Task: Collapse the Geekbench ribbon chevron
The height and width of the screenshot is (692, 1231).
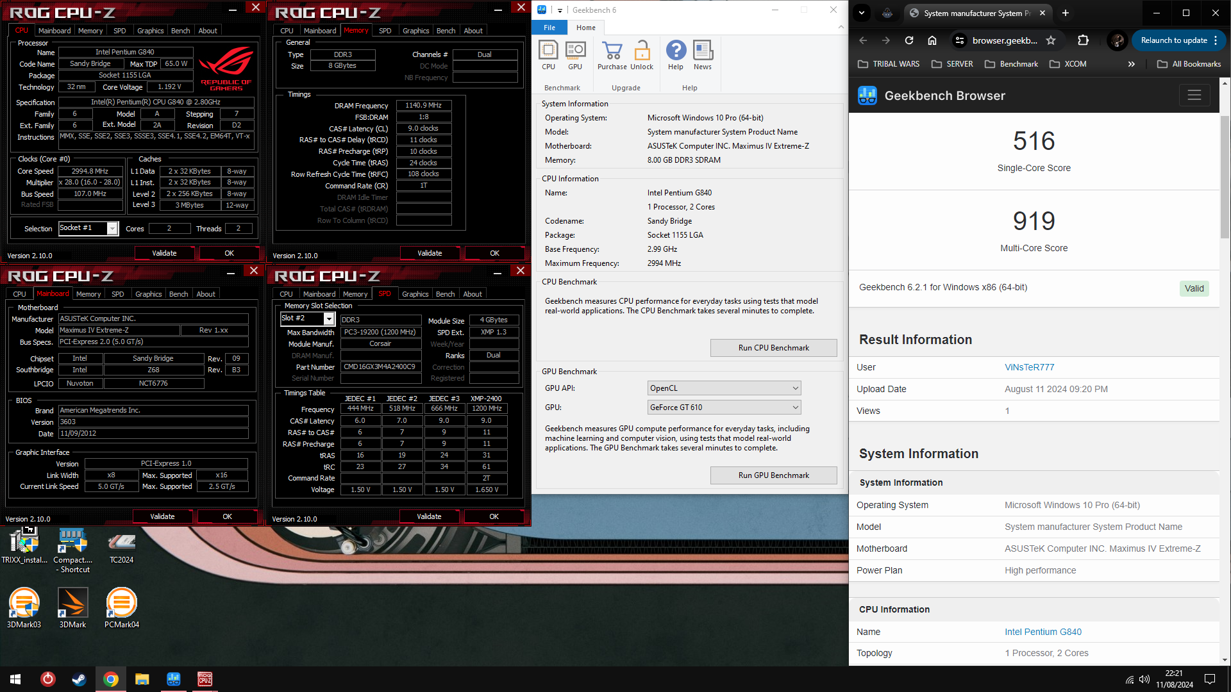Action: pyautogui.click(x=841, y=28)
